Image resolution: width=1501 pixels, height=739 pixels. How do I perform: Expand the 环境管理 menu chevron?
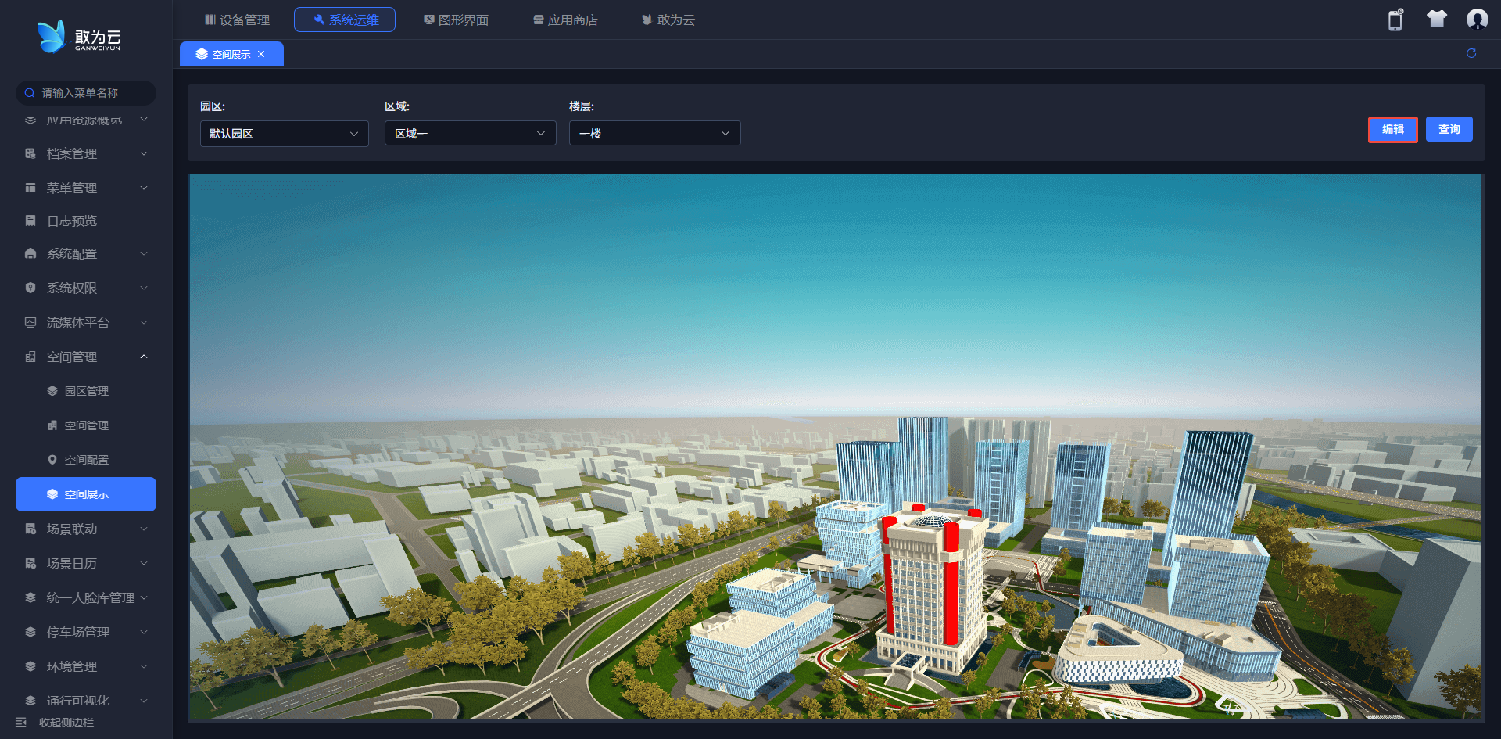144,666
